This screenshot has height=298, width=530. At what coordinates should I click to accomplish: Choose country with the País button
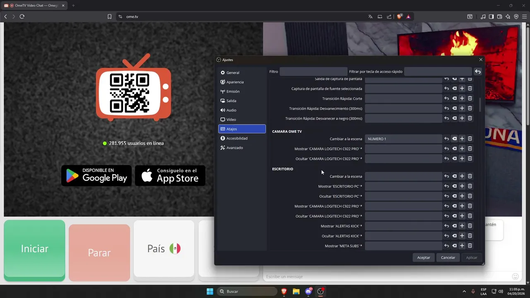164,248
